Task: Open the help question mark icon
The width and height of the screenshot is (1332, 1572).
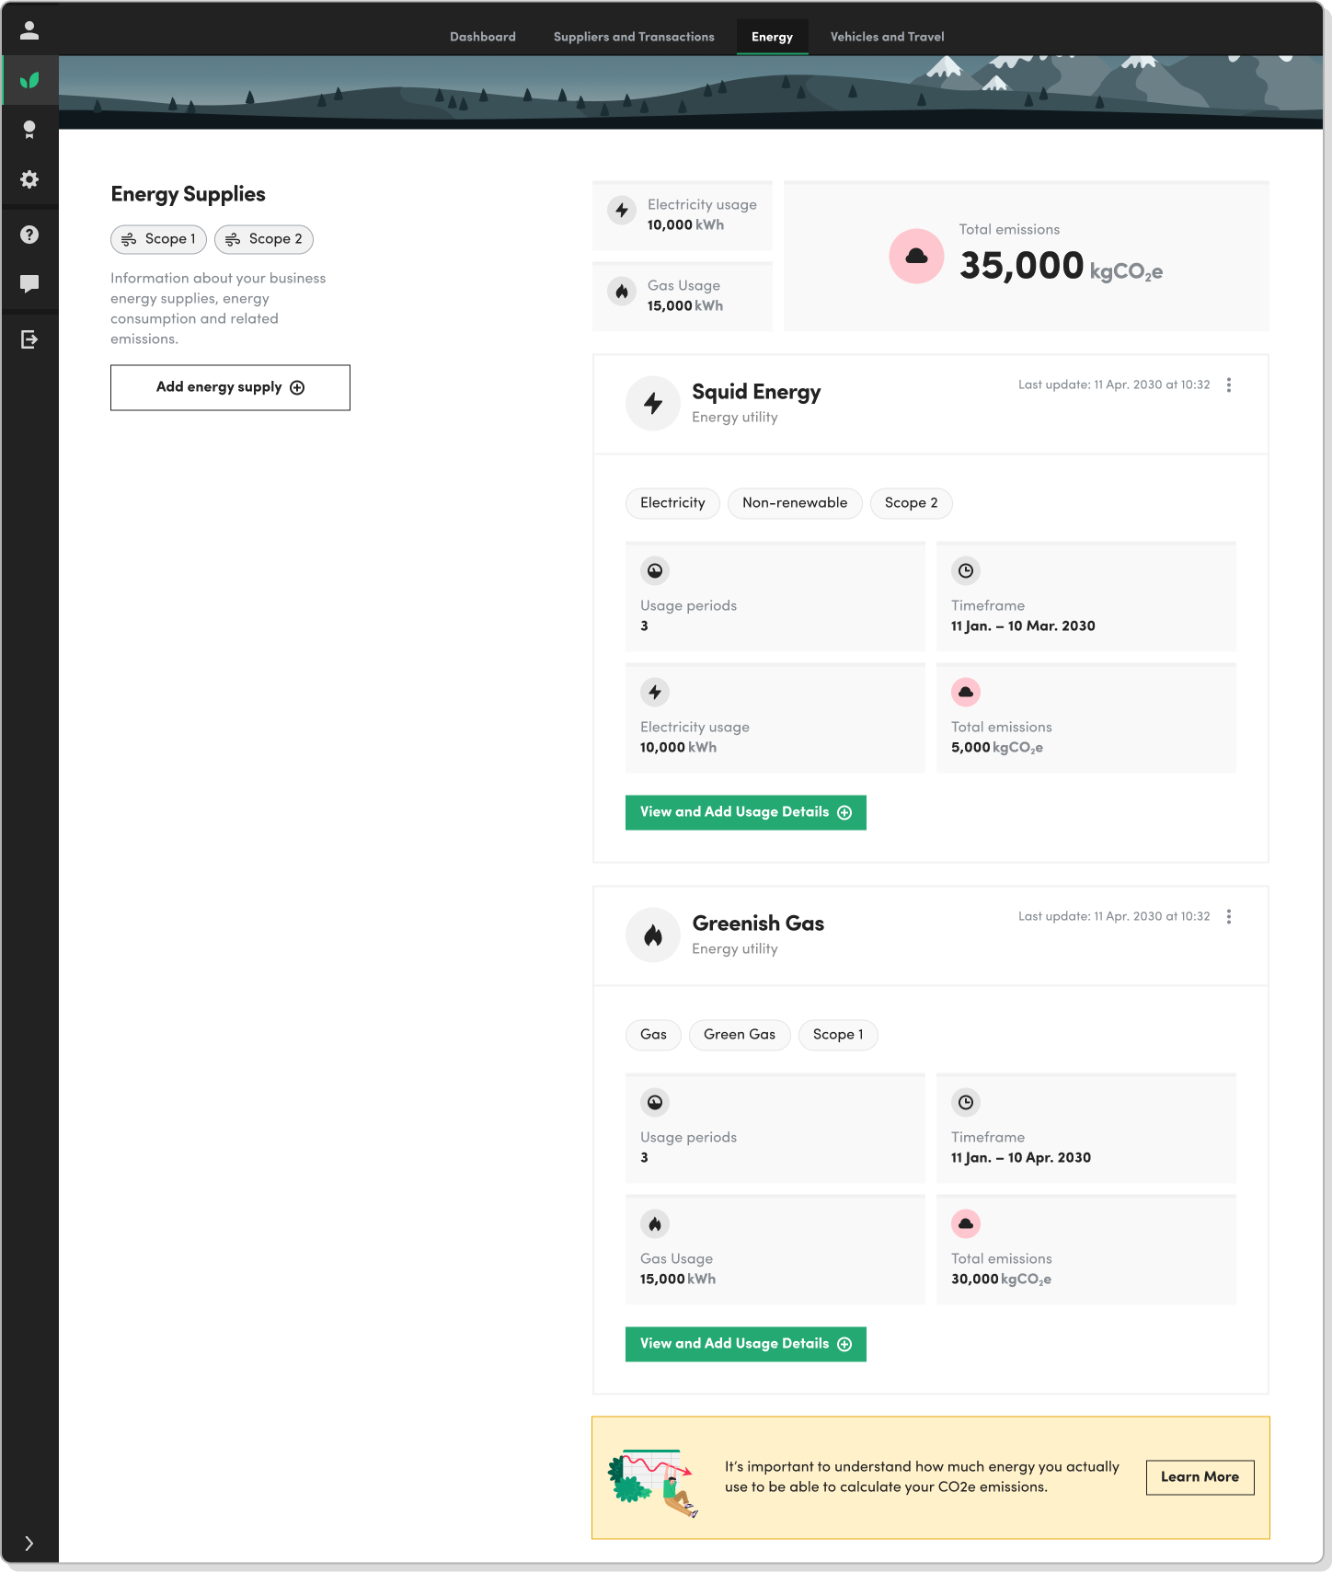Action: tap(29, 235)
